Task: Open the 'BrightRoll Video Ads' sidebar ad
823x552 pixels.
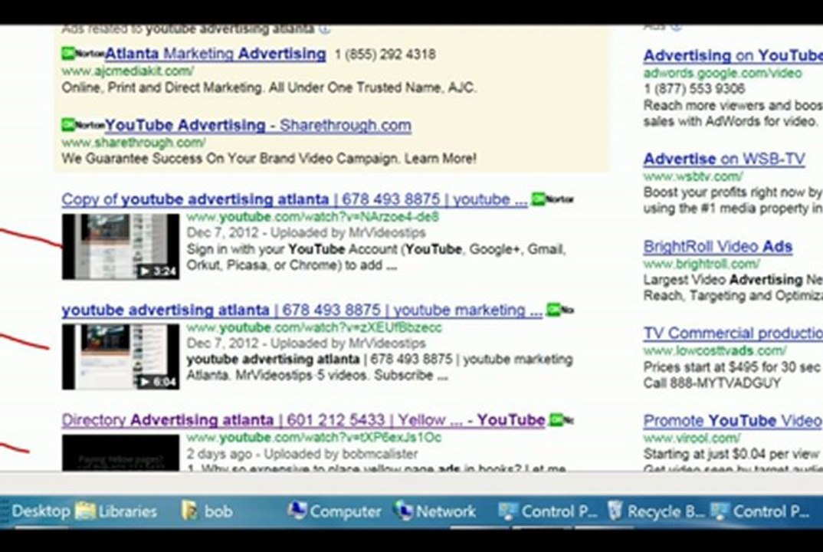Action: click(717, 246)
